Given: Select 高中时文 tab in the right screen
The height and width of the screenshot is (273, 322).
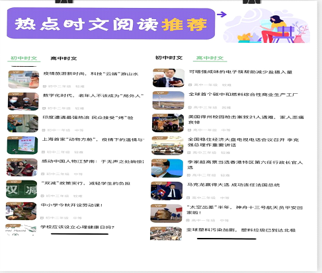Looking at the screenshot, I should point(210,58).
